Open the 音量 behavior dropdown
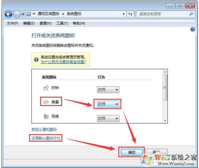Viewport: 199px width, 168px height. tap(108, 104)
